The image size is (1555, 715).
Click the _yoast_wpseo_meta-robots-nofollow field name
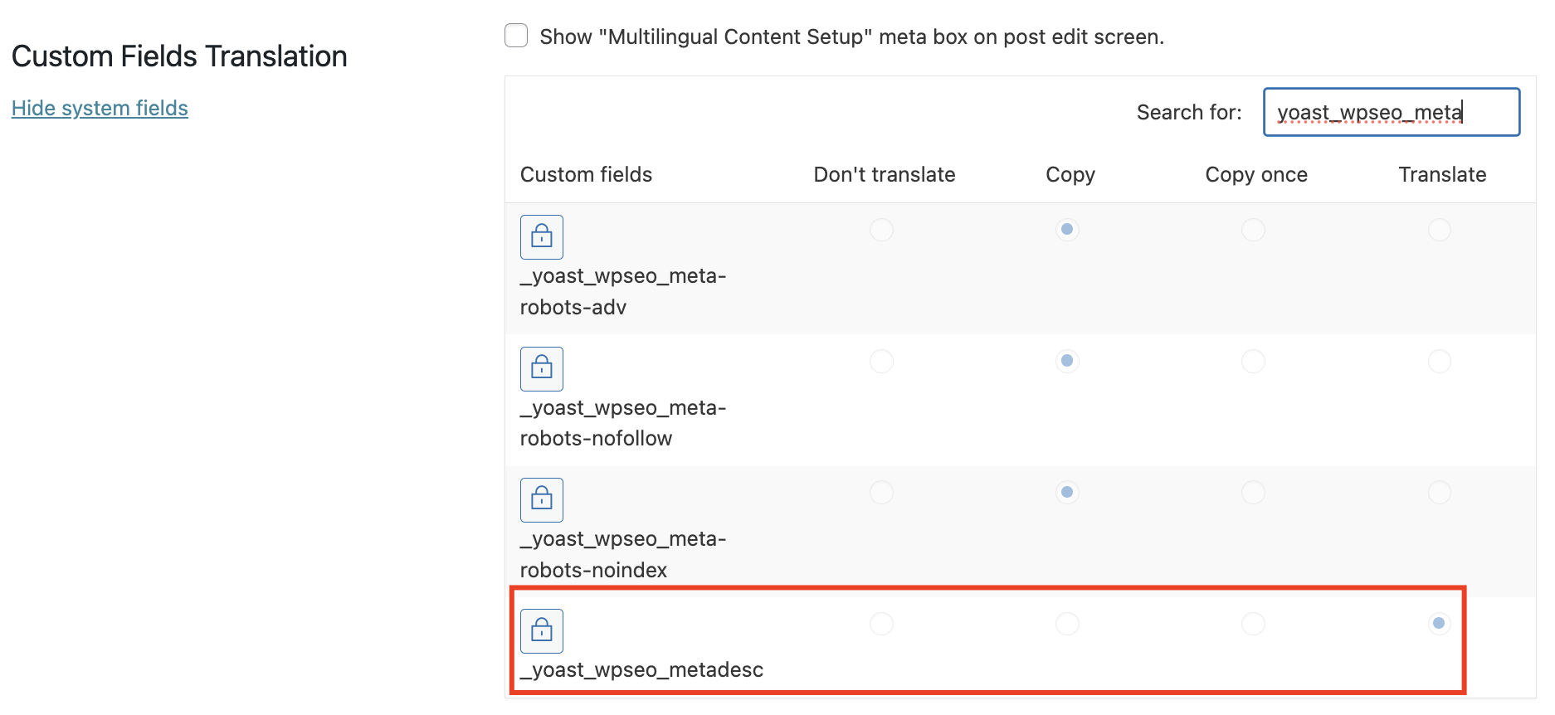tap(623, 423)
